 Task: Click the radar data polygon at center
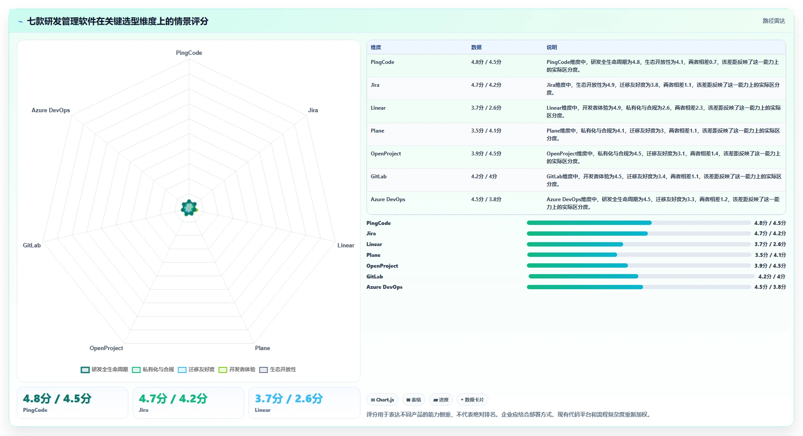[189, 208]
